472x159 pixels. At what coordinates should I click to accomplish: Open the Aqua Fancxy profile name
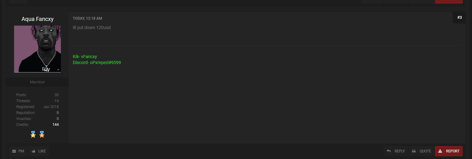point(37,19)
